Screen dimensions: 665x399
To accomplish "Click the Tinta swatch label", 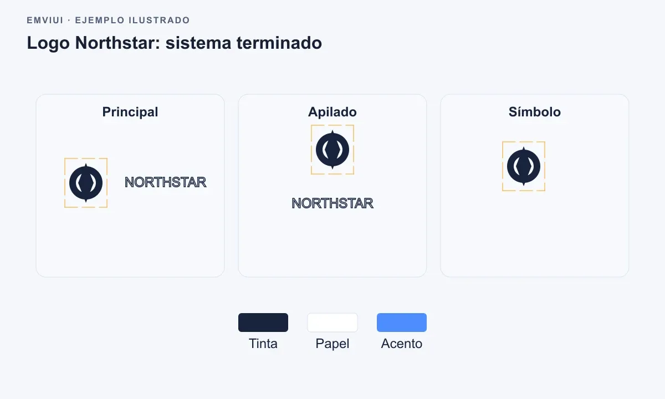I will 263,344.
